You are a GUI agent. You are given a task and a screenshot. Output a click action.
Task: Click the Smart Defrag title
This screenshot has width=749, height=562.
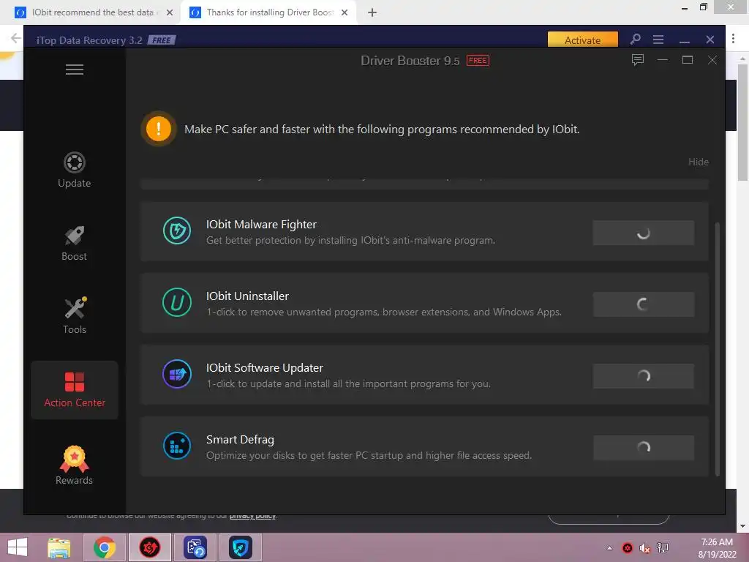coord(240,440)
